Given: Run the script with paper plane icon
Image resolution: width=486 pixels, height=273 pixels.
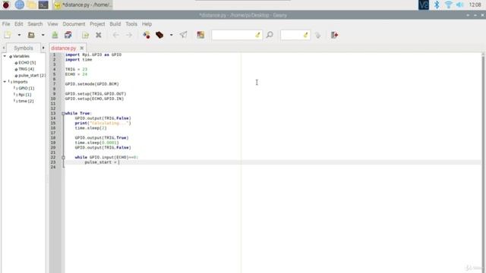Looking at the screenshot, I should coord(184,35).
